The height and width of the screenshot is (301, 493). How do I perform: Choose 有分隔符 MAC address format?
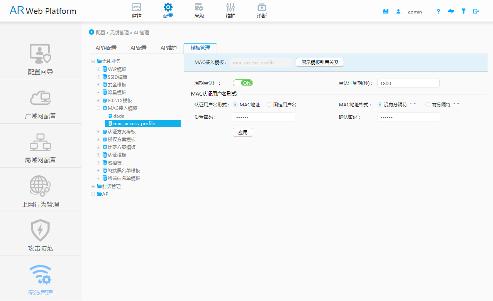428,104
